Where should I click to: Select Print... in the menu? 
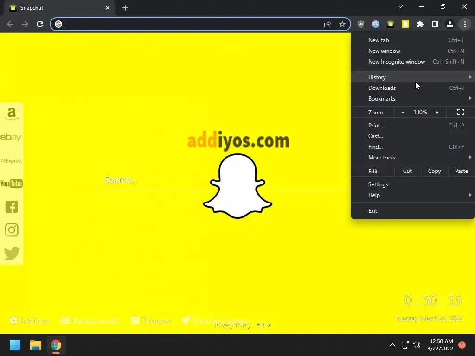[412, 125]
